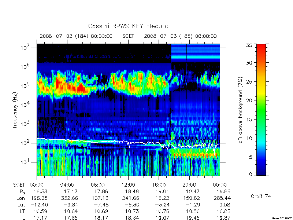
Task: Click the latitude value '-12.40'
Action: point(38,205)
